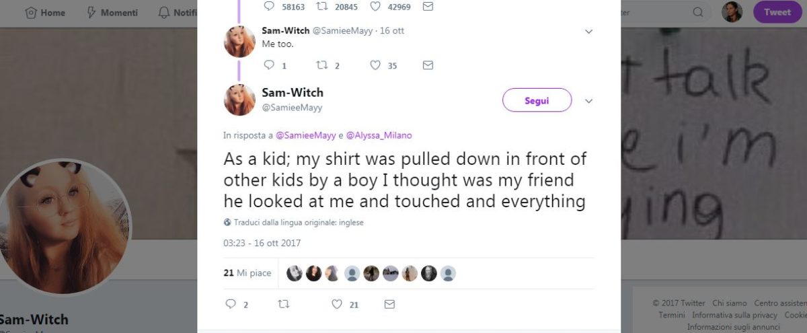The height and width of the screenshot is (333, 807).
Task: Click reply icon on 'Me too.' tweet
Action: click(269, 65)
